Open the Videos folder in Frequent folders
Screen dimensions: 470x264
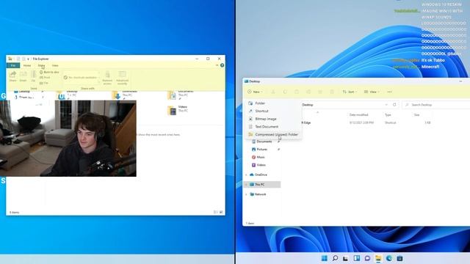coord(178,110)
